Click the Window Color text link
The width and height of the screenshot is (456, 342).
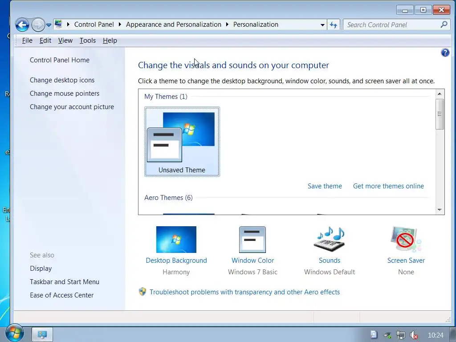pos(252,260)
